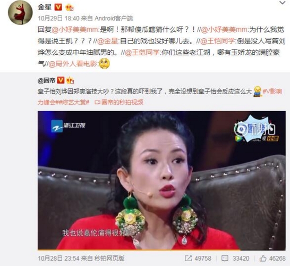Click the membership badge icon next to 金星
Viewport: 290px width, 266px height.
click(x=70, y=7)
